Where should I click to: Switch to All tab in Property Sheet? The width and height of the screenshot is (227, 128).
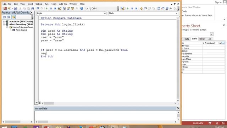210,39
